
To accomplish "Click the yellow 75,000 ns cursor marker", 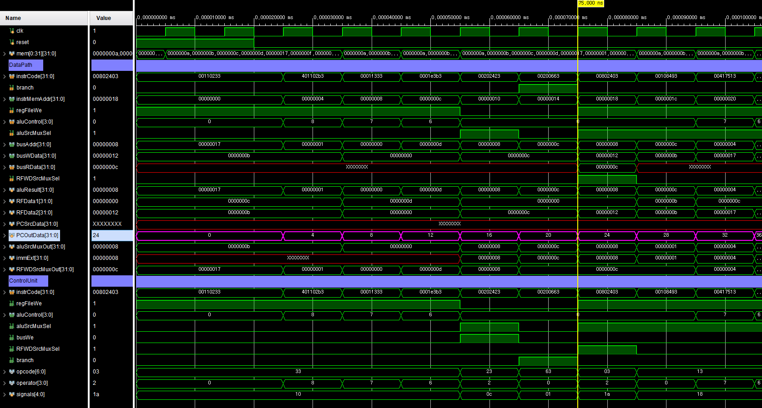I will (x=590, y=3).
